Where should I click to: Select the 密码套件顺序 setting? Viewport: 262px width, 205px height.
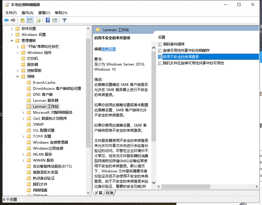pos(174,44)
